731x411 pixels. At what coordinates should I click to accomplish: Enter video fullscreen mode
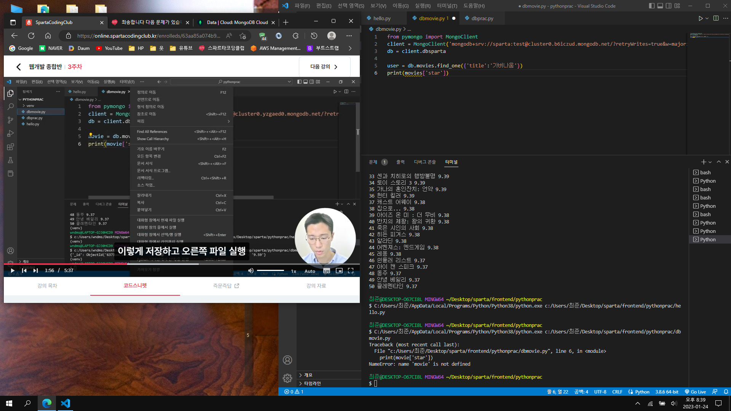[351, 271]
